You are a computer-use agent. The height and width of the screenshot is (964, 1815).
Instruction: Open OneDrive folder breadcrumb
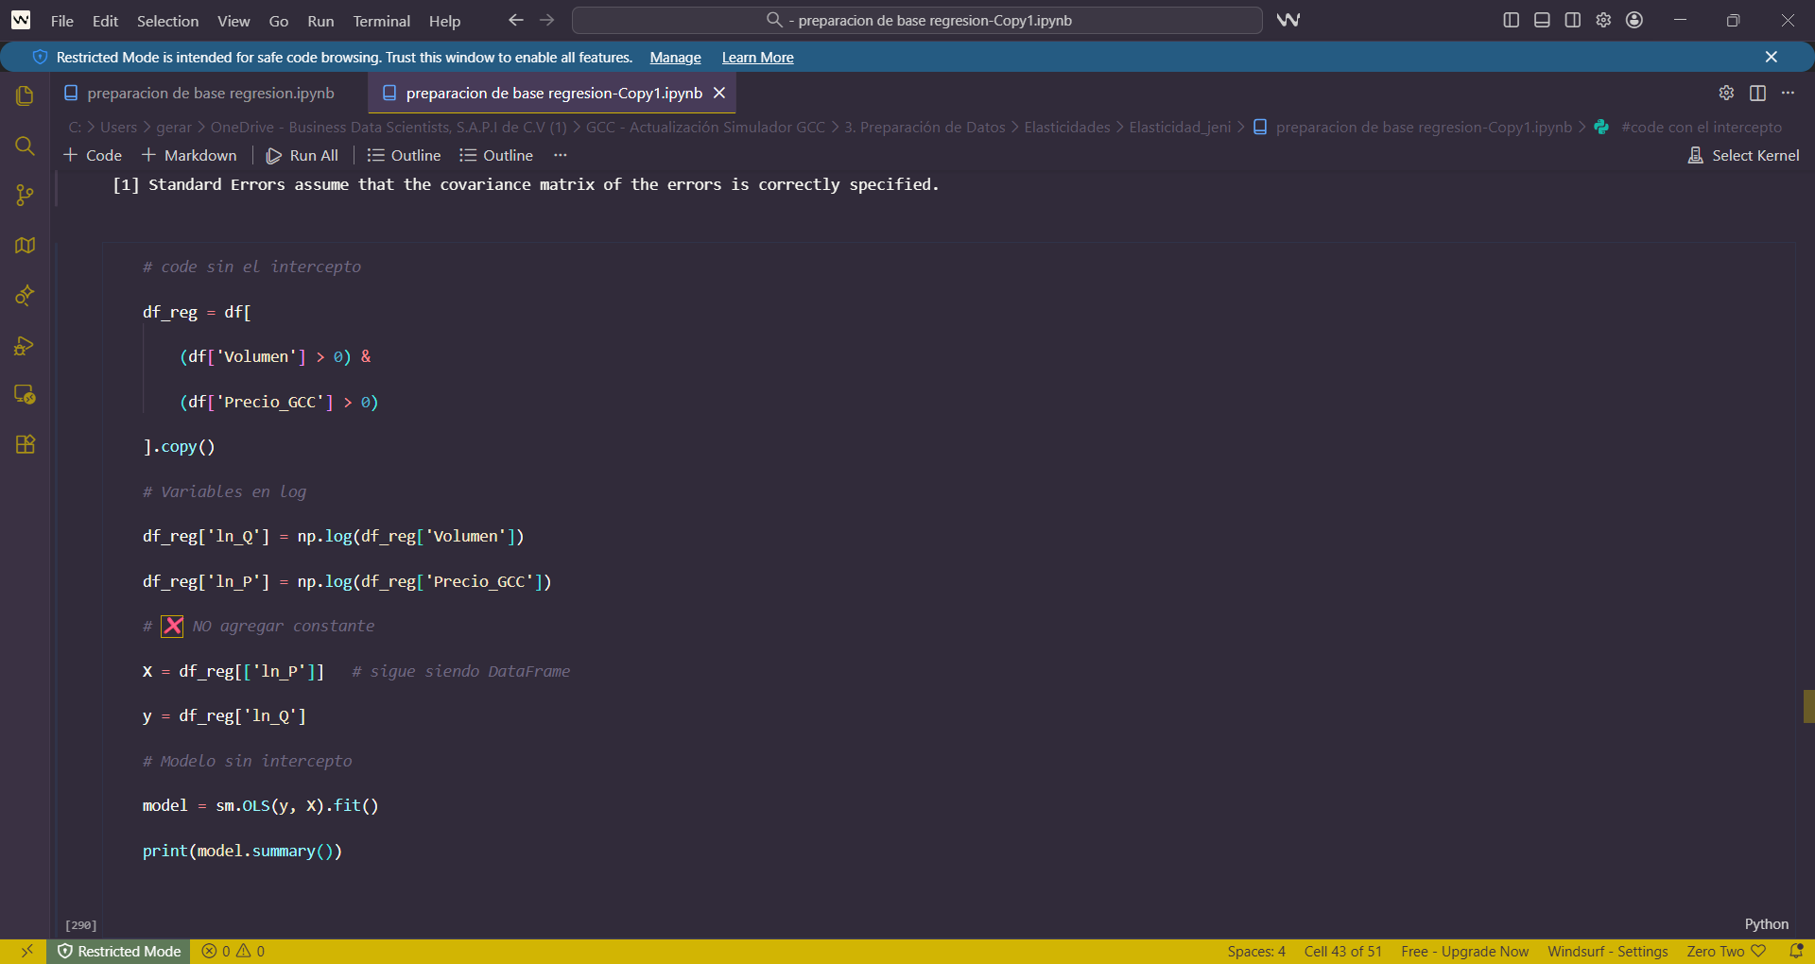click(389, 127)
